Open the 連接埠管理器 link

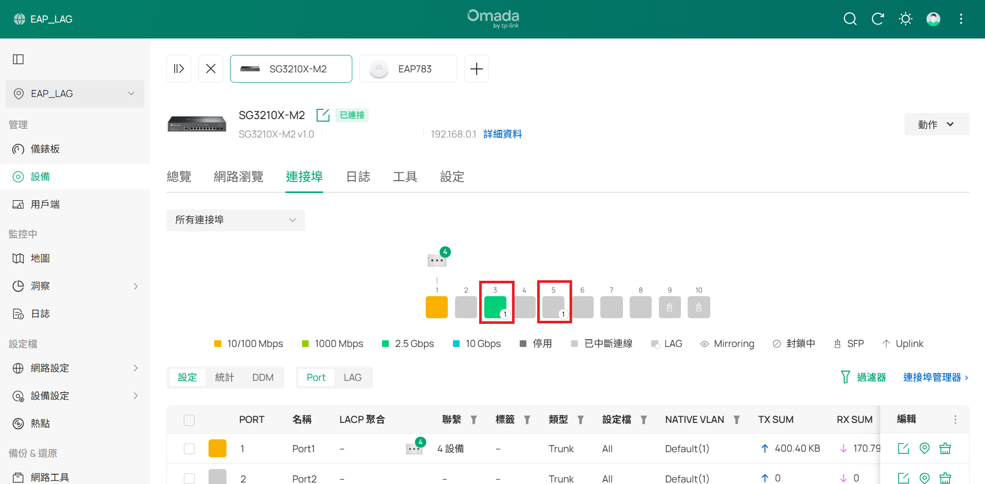pos(936,377)
